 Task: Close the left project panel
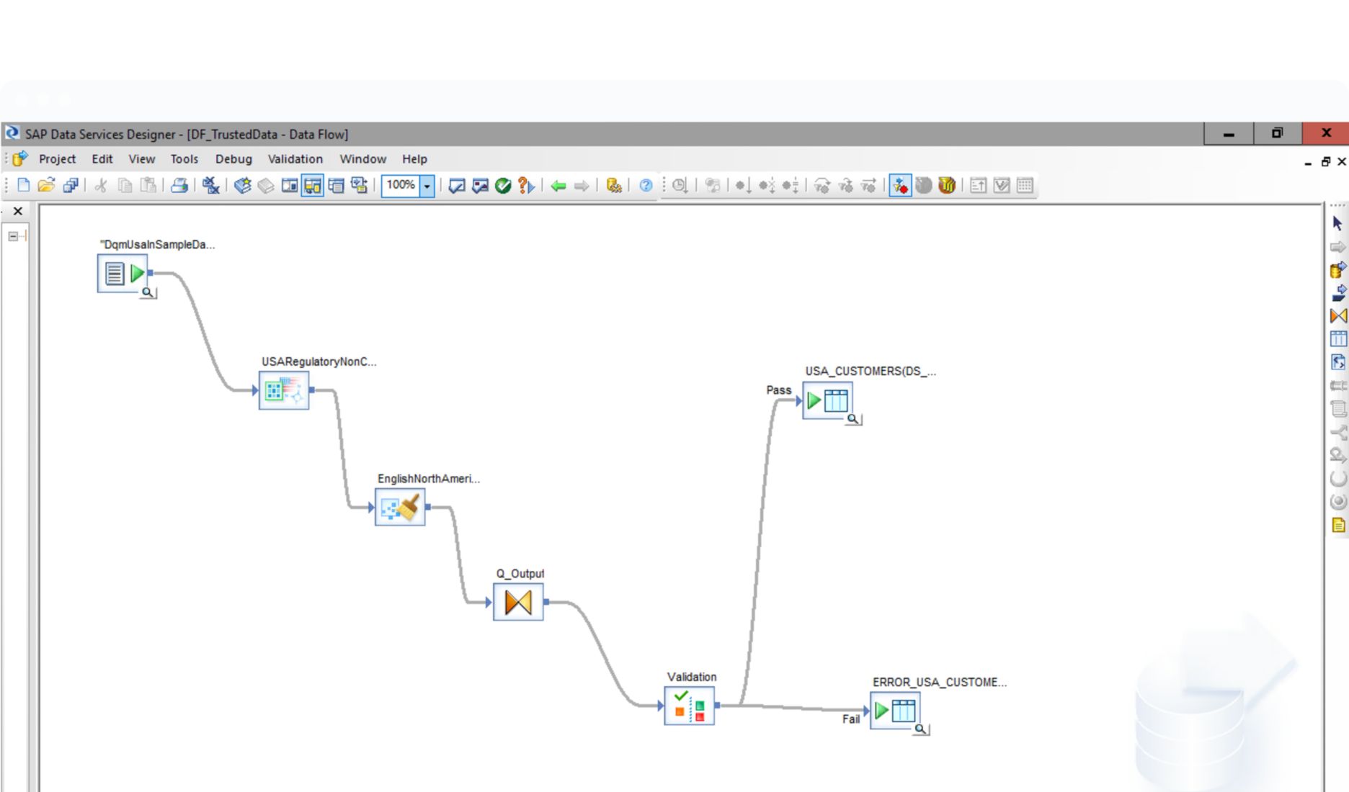[18, 211]
